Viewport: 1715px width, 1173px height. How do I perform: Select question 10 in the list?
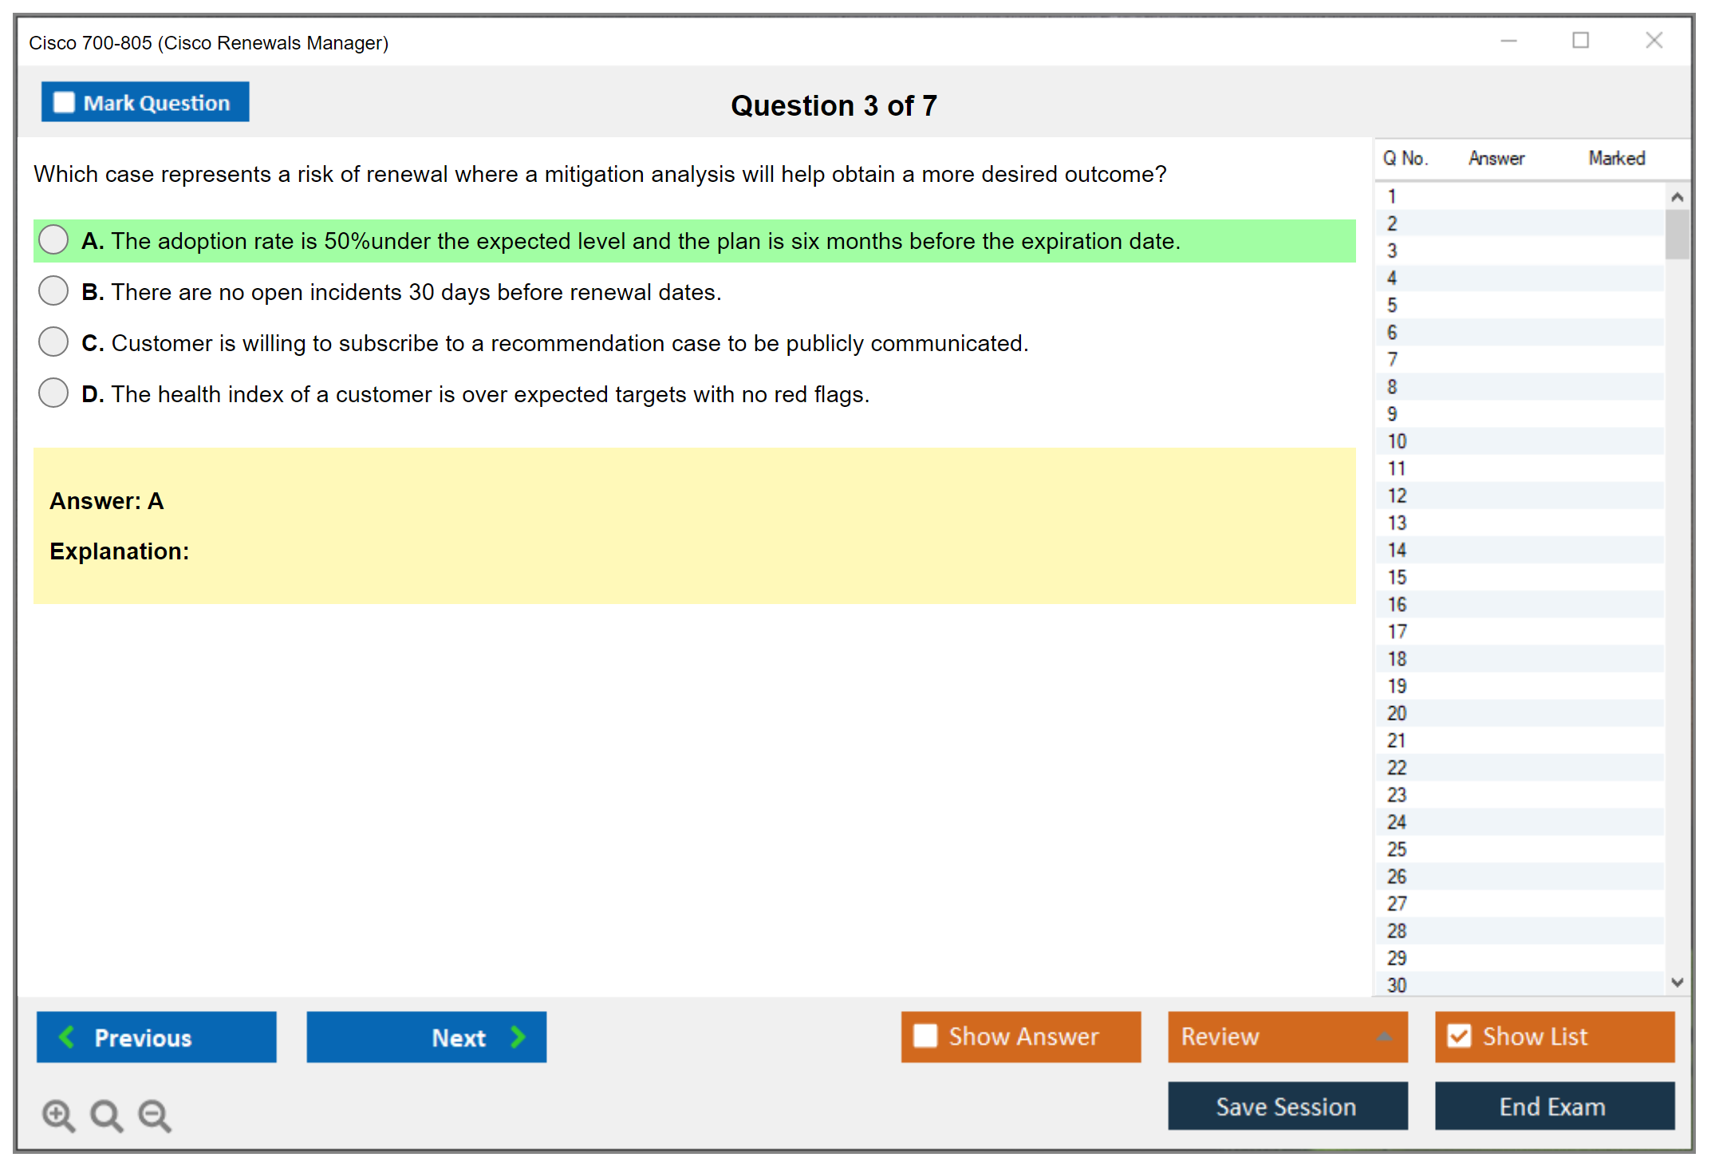[1397, 441]
